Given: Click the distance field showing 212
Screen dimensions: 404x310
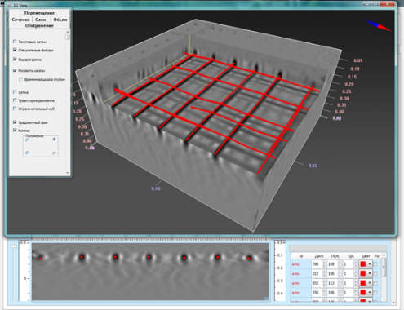Looking at the screenshot, I should click(x=317, y=273).
